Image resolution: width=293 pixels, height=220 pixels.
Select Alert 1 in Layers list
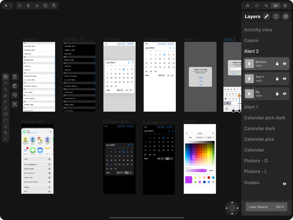pyautogui.click(x=251, y=107)
